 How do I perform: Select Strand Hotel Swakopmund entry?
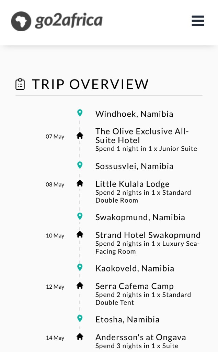tap(148, 235)
